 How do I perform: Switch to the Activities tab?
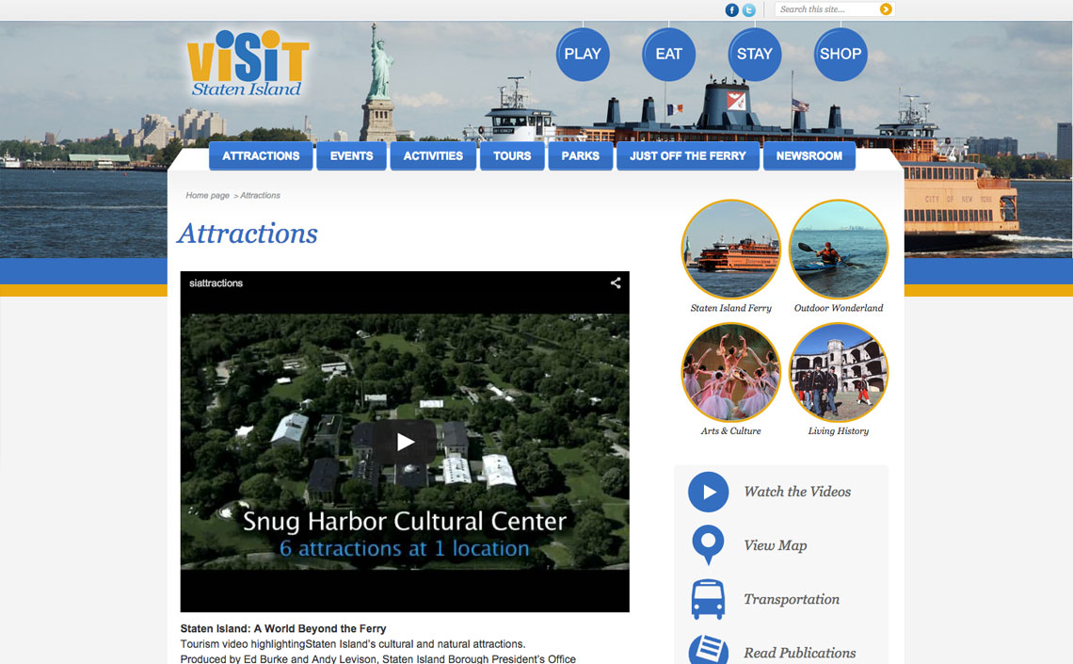coord(433,156)
